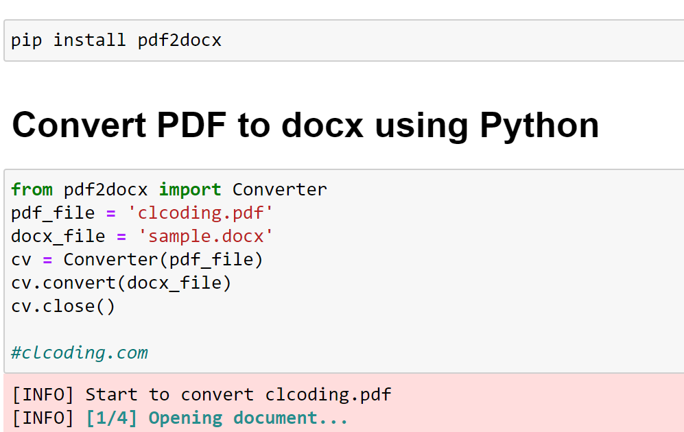
Task: Click the word Python in the heading
Action: pyautogui.click(x=540, y=126)
